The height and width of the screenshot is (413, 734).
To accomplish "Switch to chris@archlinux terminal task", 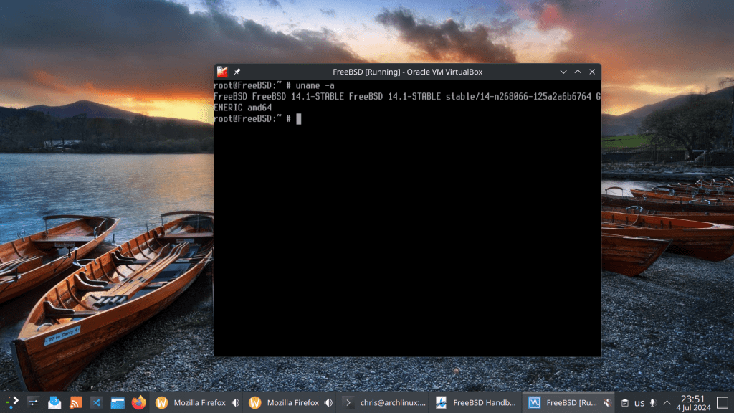I will [x=384, y=402].
